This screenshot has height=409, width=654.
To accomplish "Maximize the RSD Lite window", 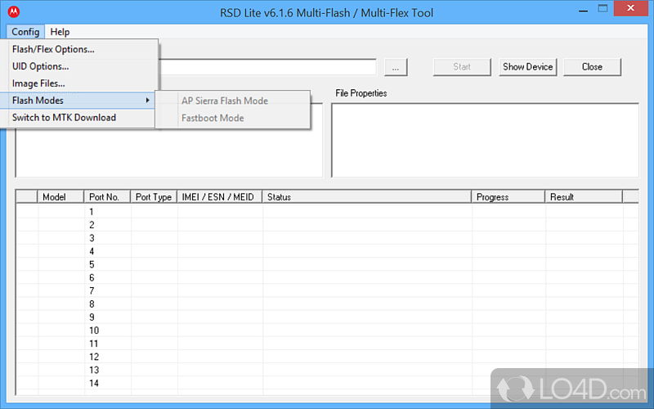I will tap(602, 9).
